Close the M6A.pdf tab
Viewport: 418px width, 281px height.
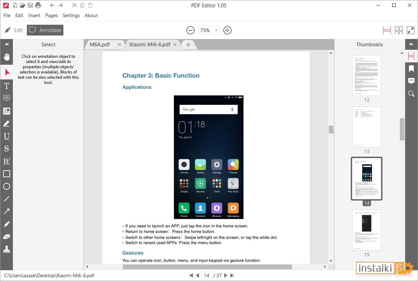(119, 45)
